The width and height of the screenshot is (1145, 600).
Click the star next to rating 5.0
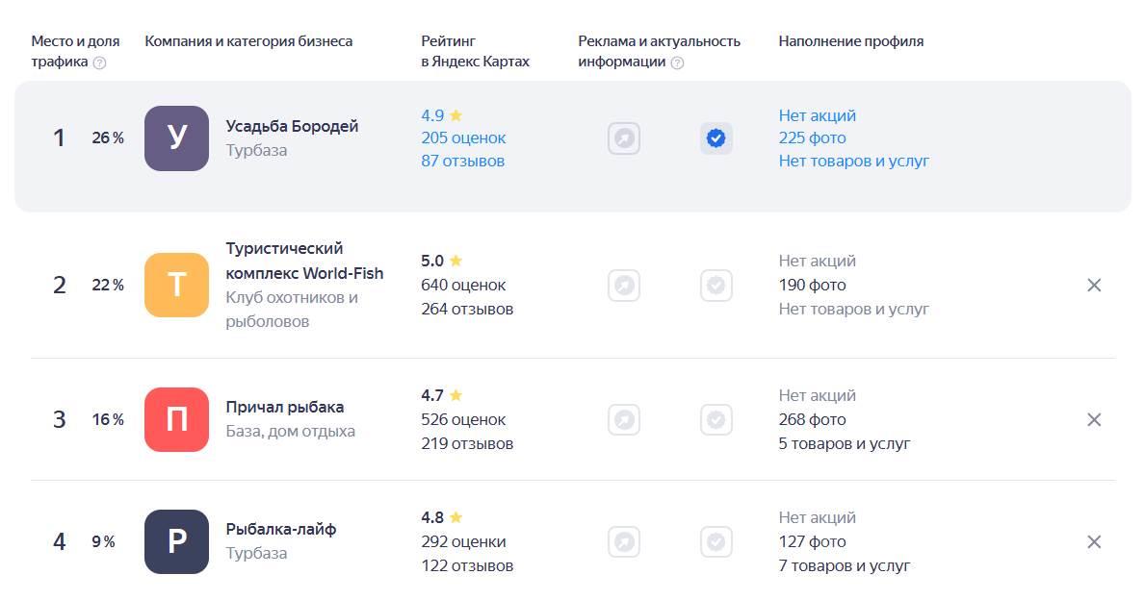coord(456,261)
